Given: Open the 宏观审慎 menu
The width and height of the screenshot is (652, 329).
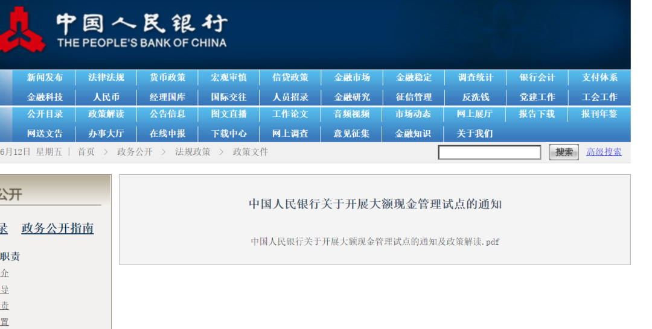Looking at the screenshot, I should [229, 78].
